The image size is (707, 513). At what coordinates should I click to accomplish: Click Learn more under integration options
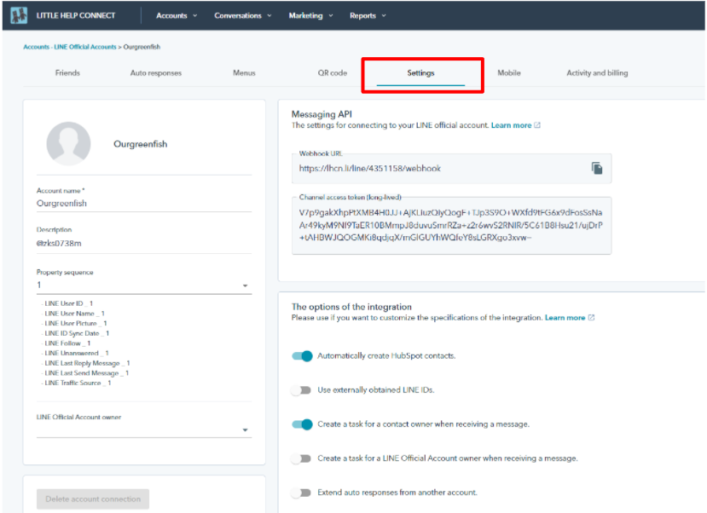pos(565,318)
